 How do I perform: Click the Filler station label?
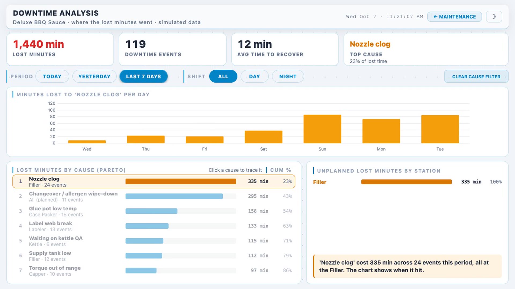point(320,182)
